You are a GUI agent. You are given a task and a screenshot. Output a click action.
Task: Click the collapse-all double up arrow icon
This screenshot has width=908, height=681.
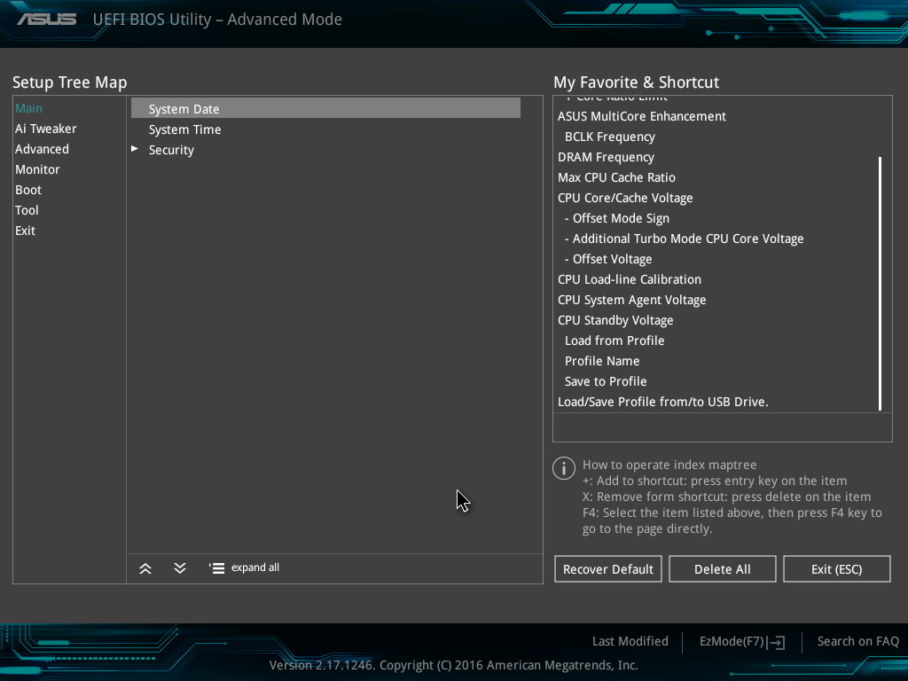[x=145, y=568]
